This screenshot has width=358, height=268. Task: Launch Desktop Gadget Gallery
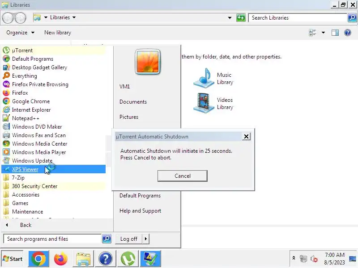point(54,67)
